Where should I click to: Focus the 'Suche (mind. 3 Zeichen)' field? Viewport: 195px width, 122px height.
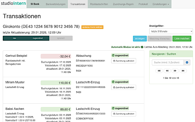pyautogui.click(x=168, y=62)
